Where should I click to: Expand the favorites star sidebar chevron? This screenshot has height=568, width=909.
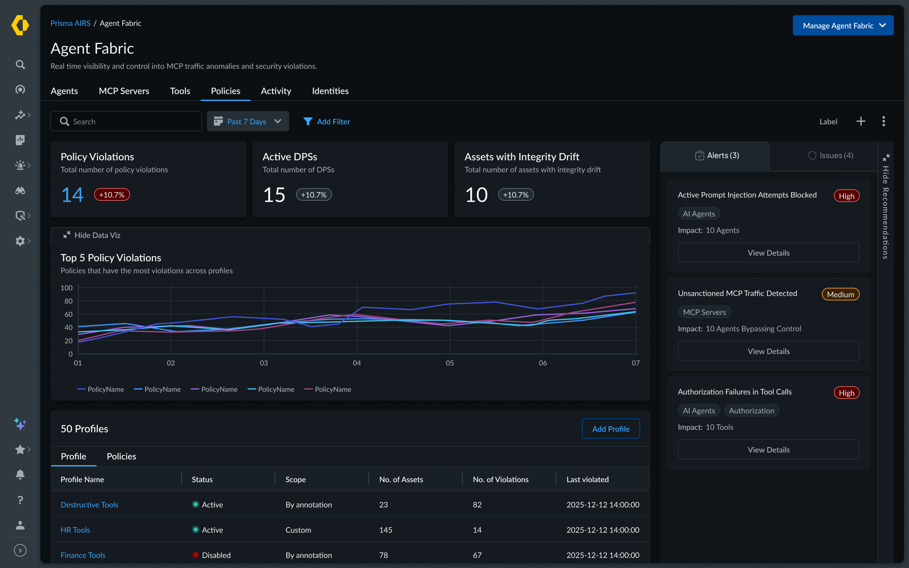pyautogui.click(x=29, y=449)
